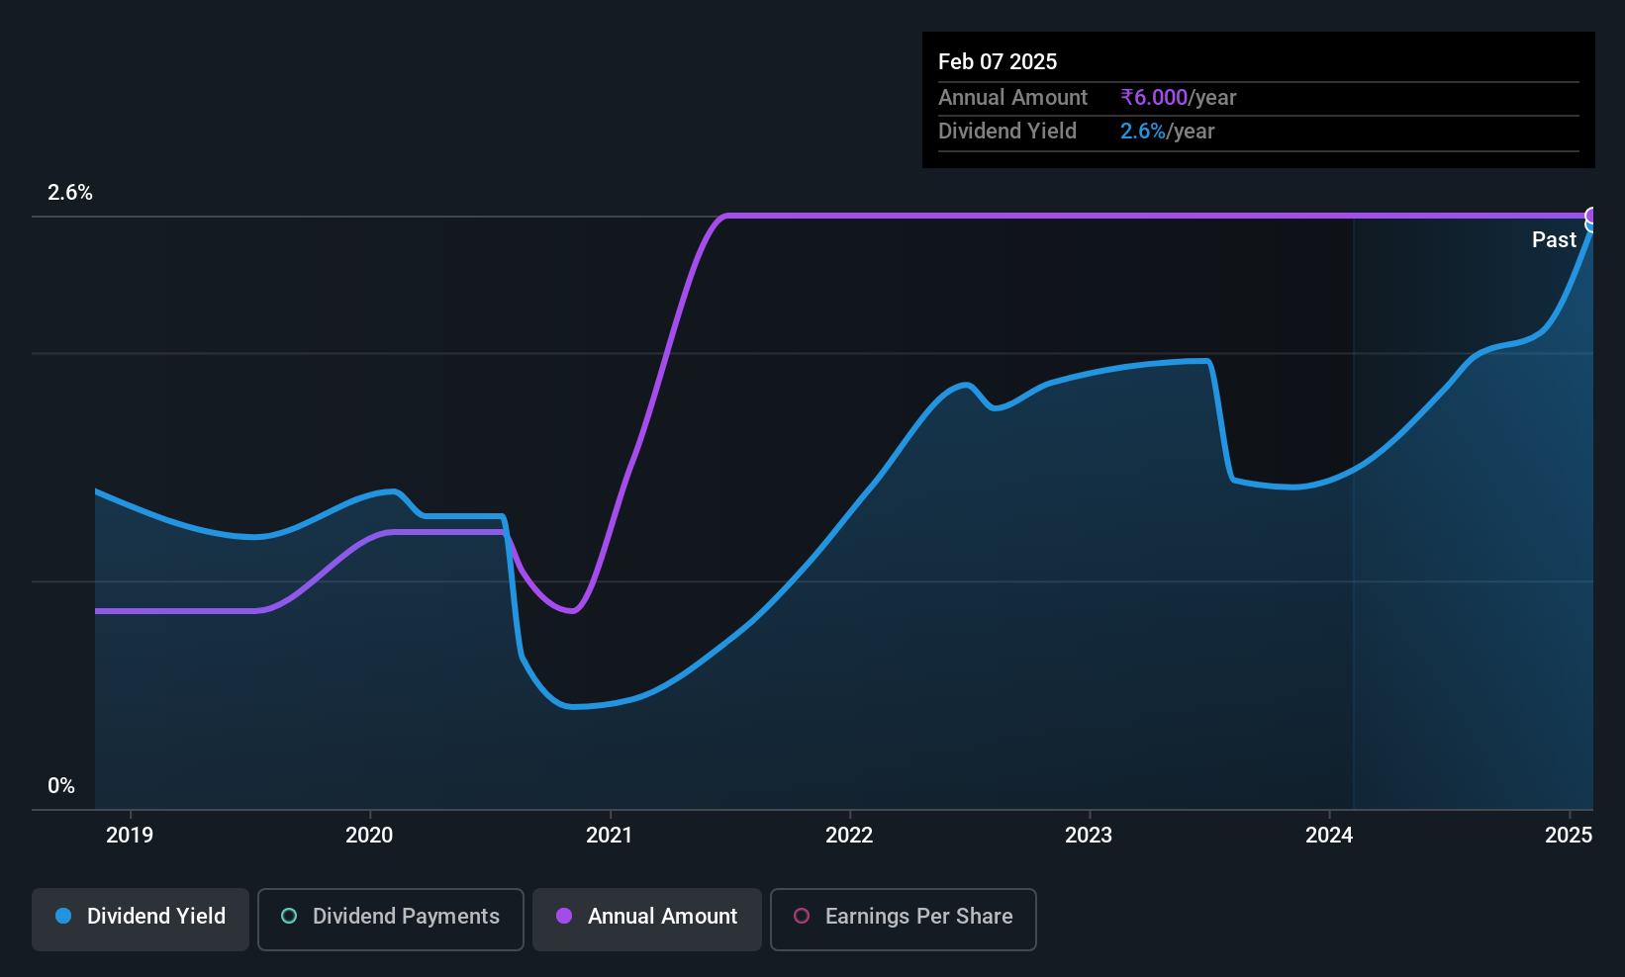Click the Past label on the chart
Viewport: 1625px width, 977px height.
(1554, 239)
